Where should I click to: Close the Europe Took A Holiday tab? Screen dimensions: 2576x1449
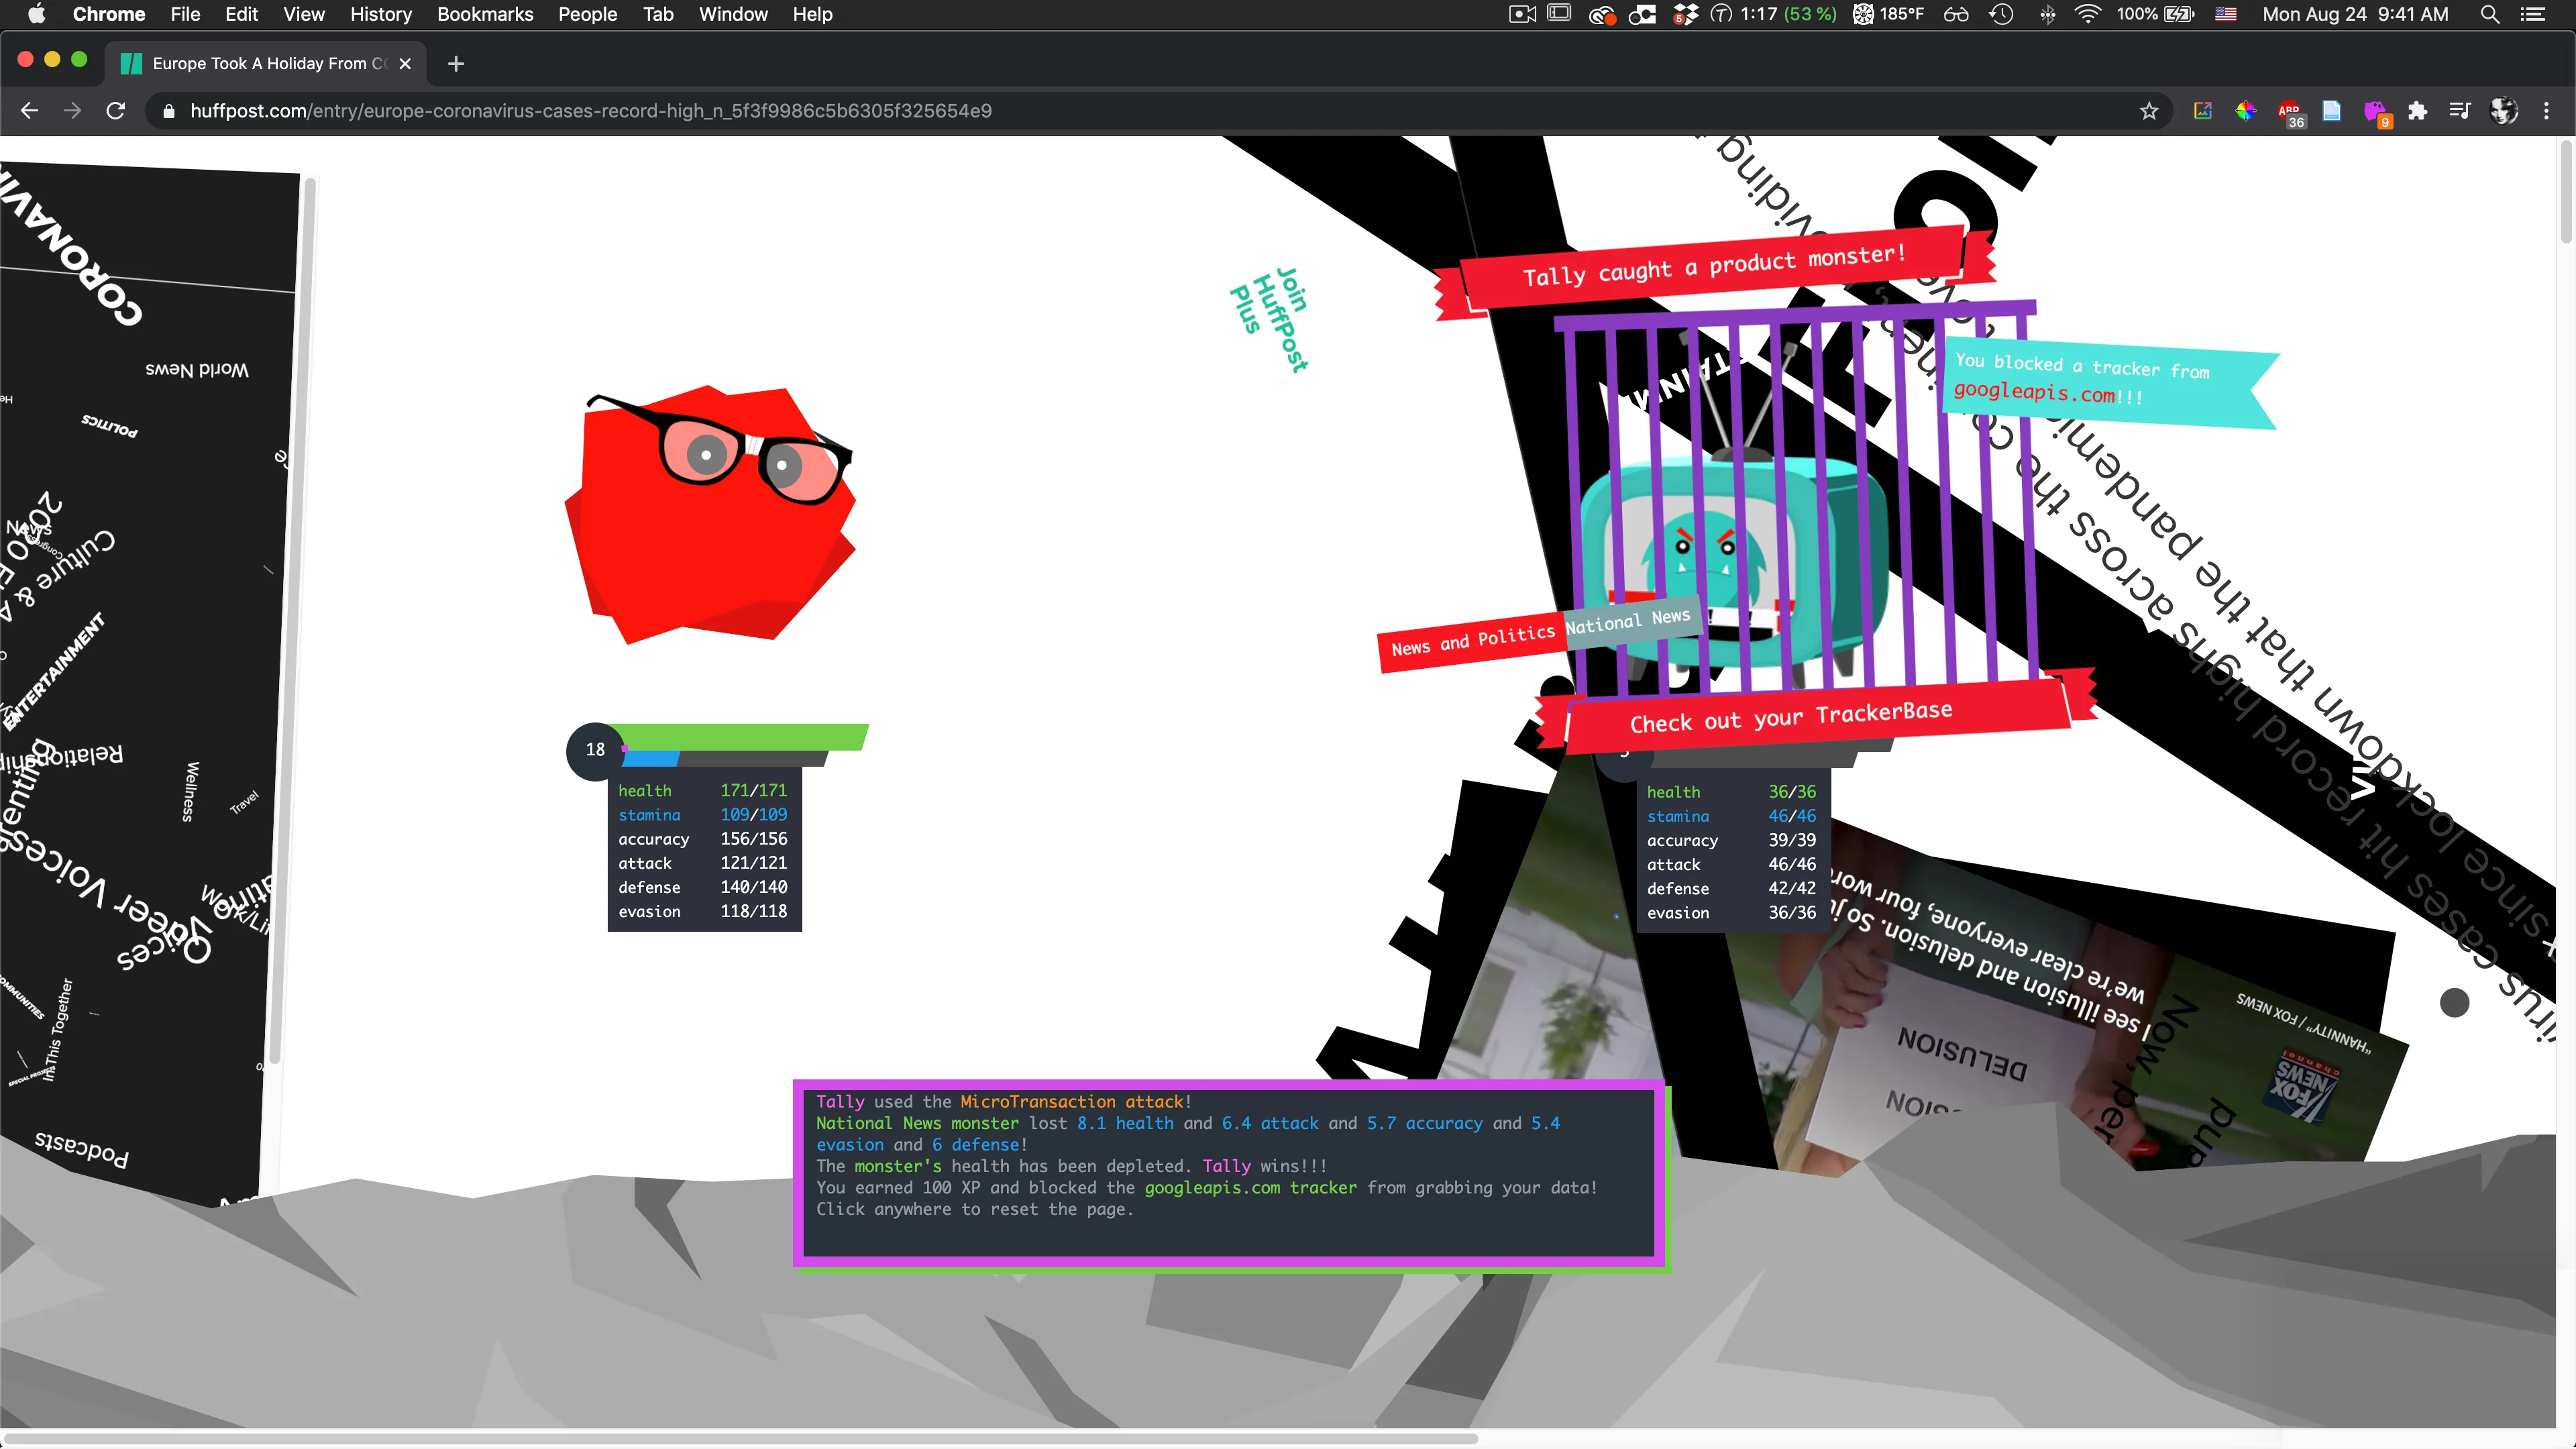click(405, 64)
